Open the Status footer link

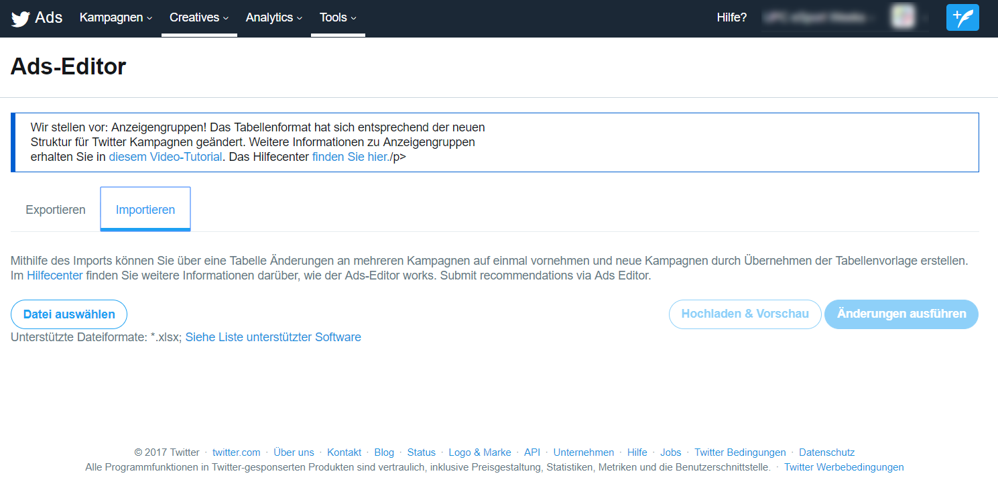[x=422, y=452]
